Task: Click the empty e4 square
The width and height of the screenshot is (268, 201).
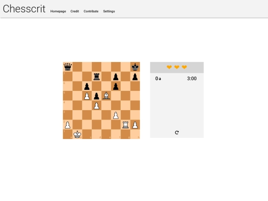Action: click(x=106, y=105)
